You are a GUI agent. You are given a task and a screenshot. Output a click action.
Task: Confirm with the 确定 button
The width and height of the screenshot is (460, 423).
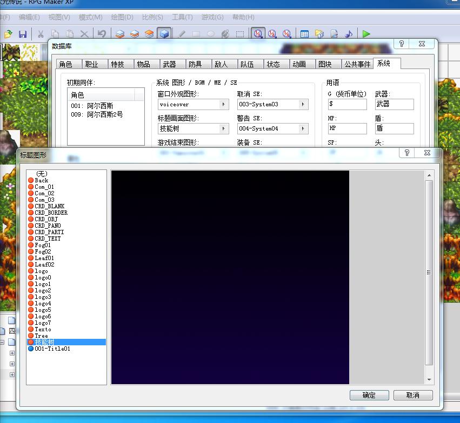point(369,395)
